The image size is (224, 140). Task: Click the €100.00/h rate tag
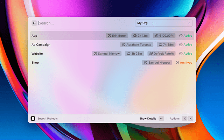coord(164,36)
